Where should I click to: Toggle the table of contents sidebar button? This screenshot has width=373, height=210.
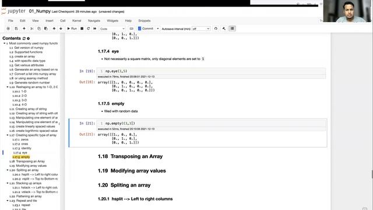tap(232, 29)
